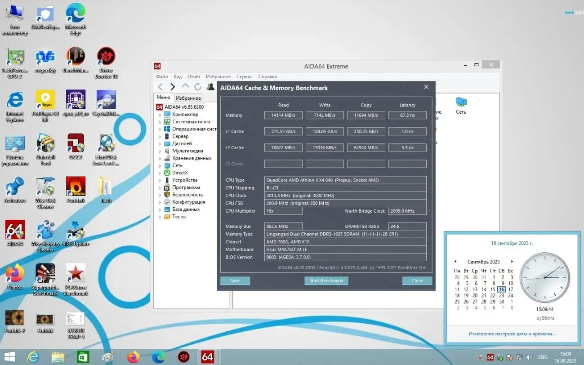Switch to the Избранное tab
Image resolution: width=584 pixels, height=365 pixels.
[x=188, y=98]
